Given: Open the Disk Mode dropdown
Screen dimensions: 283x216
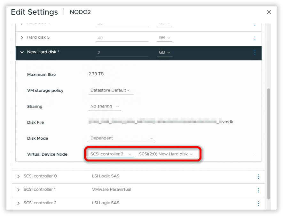Looking at the screenshot, I should [122, 138].
